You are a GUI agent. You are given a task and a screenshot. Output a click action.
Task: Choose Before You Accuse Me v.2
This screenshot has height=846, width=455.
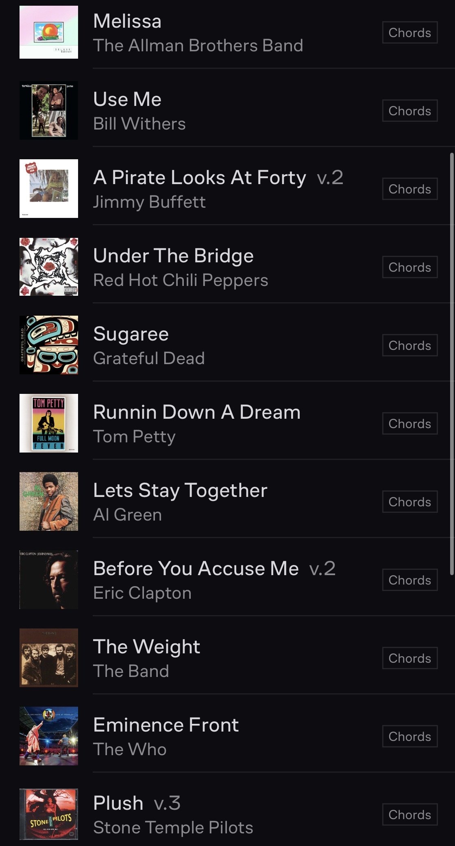coord(233,580)
